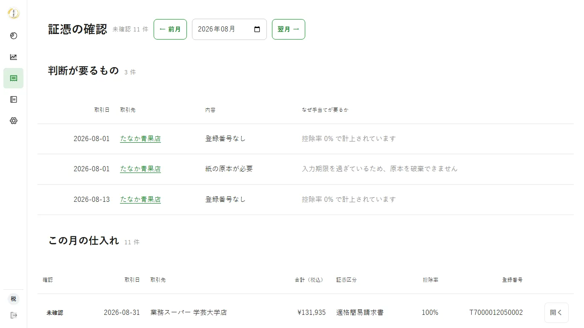Viewport: 584px width, 328px height.
Task: Click the 内容 column header
Action: [210, 110]
